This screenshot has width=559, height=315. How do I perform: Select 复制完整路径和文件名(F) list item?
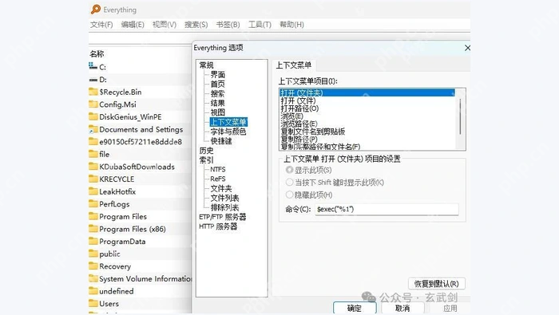320,146
